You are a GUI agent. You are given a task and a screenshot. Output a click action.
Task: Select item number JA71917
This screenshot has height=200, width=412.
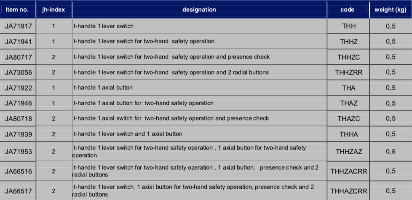(18, 26)
